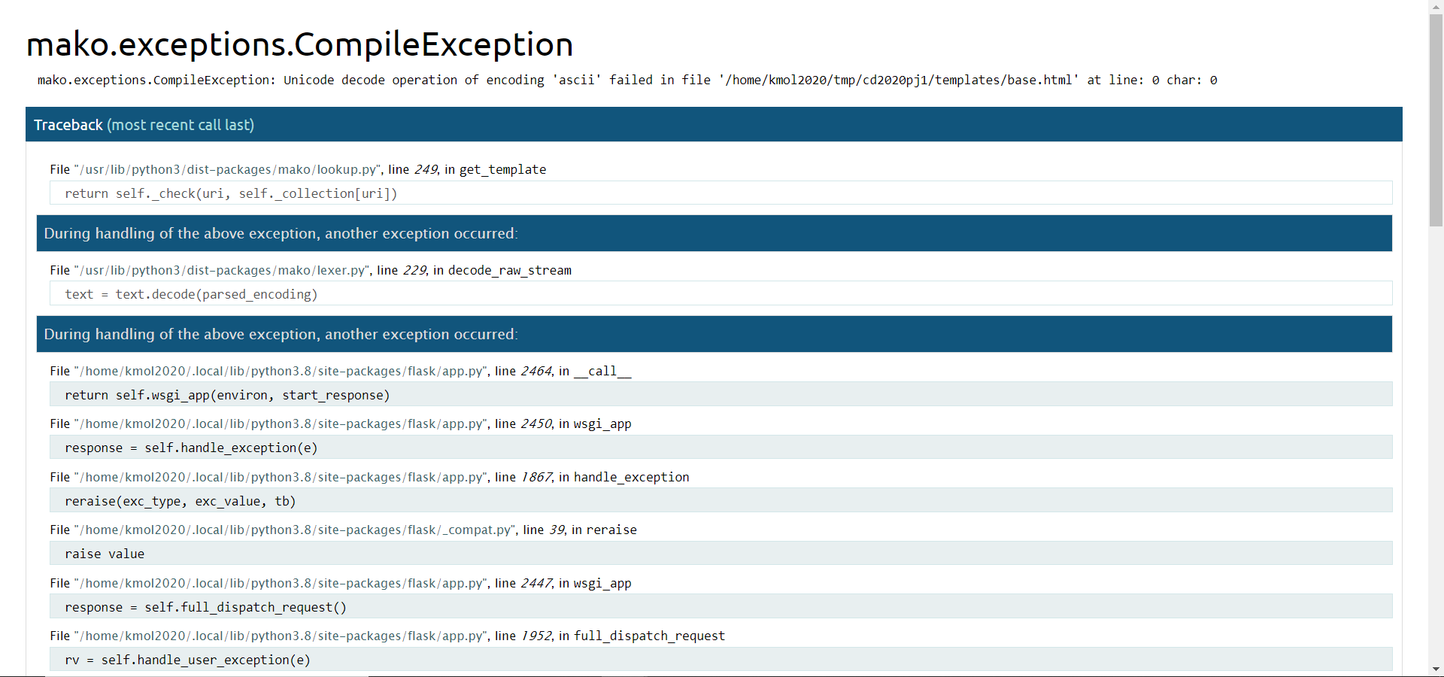Click the vertical scrollbar thumb

(1436, 120)
